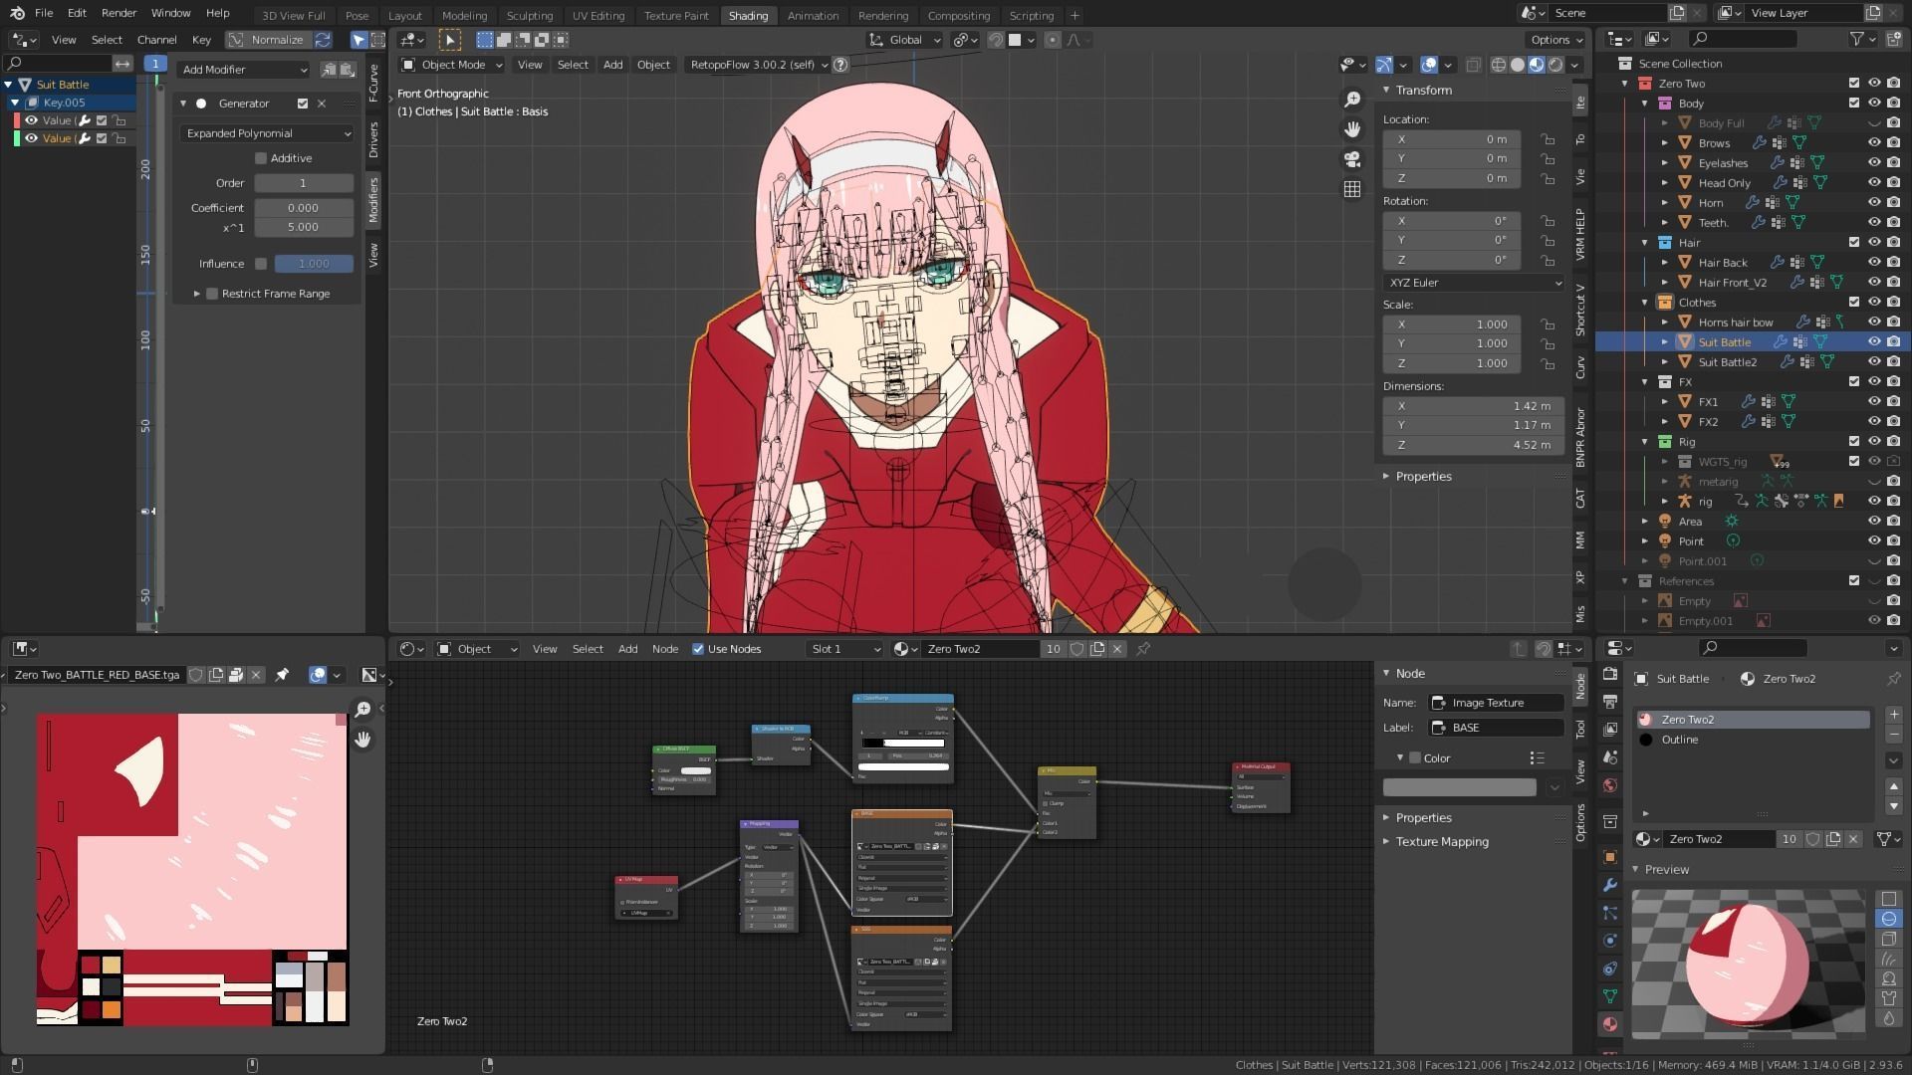
Task: Open Global transform orientation dropdown
Action: [x=904, y=40]
